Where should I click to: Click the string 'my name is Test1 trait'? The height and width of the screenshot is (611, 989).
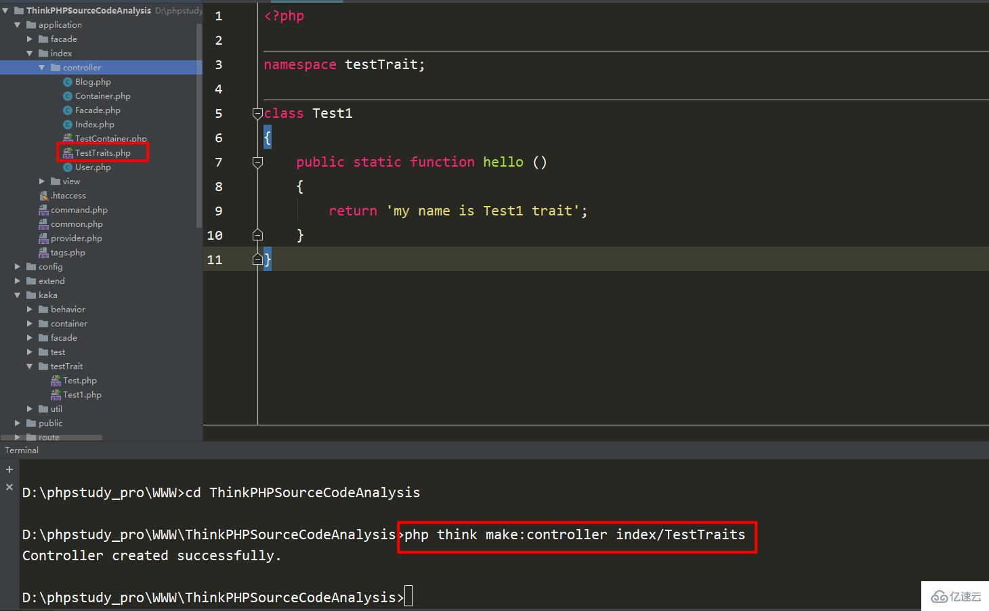(x=483, y=211)
